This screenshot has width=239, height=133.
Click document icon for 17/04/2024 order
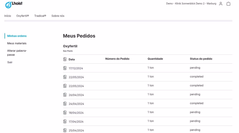pos(65,121)
